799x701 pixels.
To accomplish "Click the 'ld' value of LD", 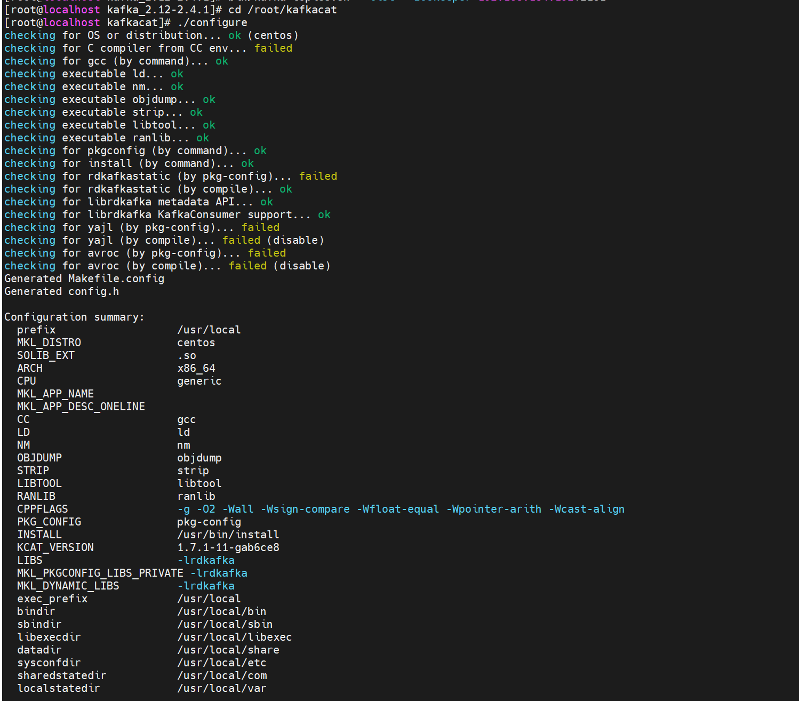I will tap(183, 432).
